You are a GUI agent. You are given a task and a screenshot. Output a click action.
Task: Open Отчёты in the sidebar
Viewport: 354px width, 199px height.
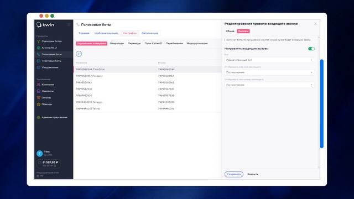click(46, 98)
